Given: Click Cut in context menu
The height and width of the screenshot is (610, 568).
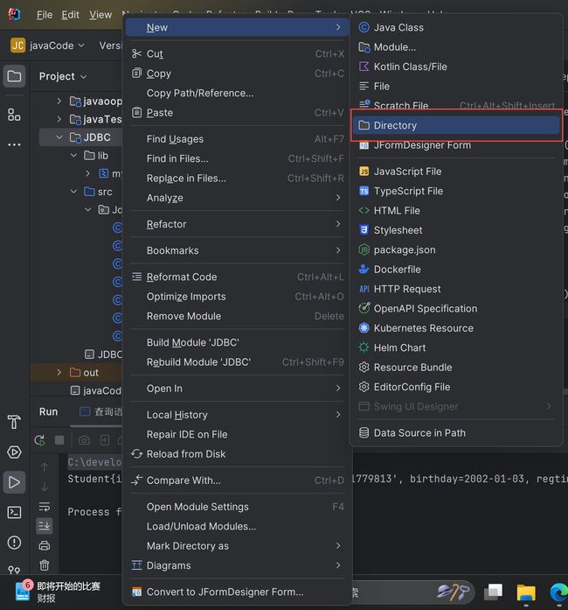Looking at the screenshot, I should pyautogui.click(x=237, y=53).
